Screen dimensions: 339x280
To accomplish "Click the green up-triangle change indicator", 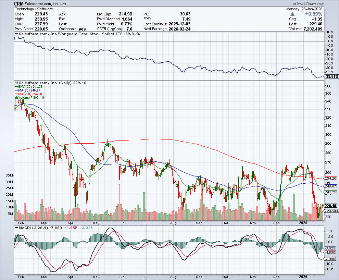I will click(292, 14).
